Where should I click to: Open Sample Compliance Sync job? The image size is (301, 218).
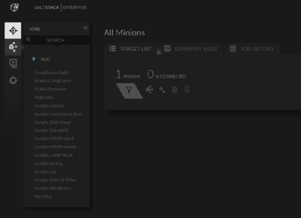[58, 114]
